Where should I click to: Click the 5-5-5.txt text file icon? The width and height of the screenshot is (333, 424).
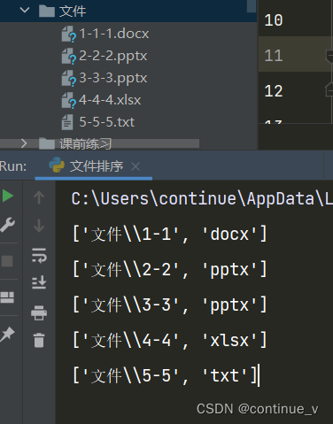click(67, 122)
